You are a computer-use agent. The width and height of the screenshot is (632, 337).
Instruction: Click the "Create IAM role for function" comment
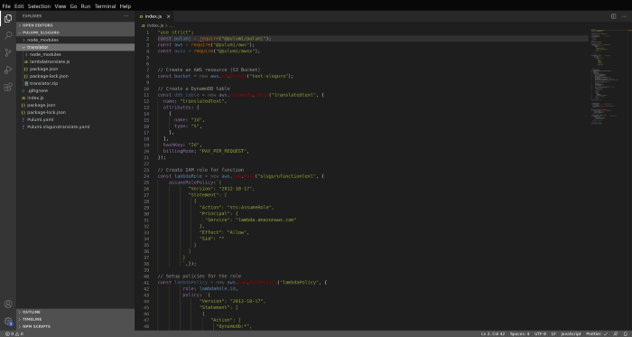pyautogui.click(x=200, y=170)
